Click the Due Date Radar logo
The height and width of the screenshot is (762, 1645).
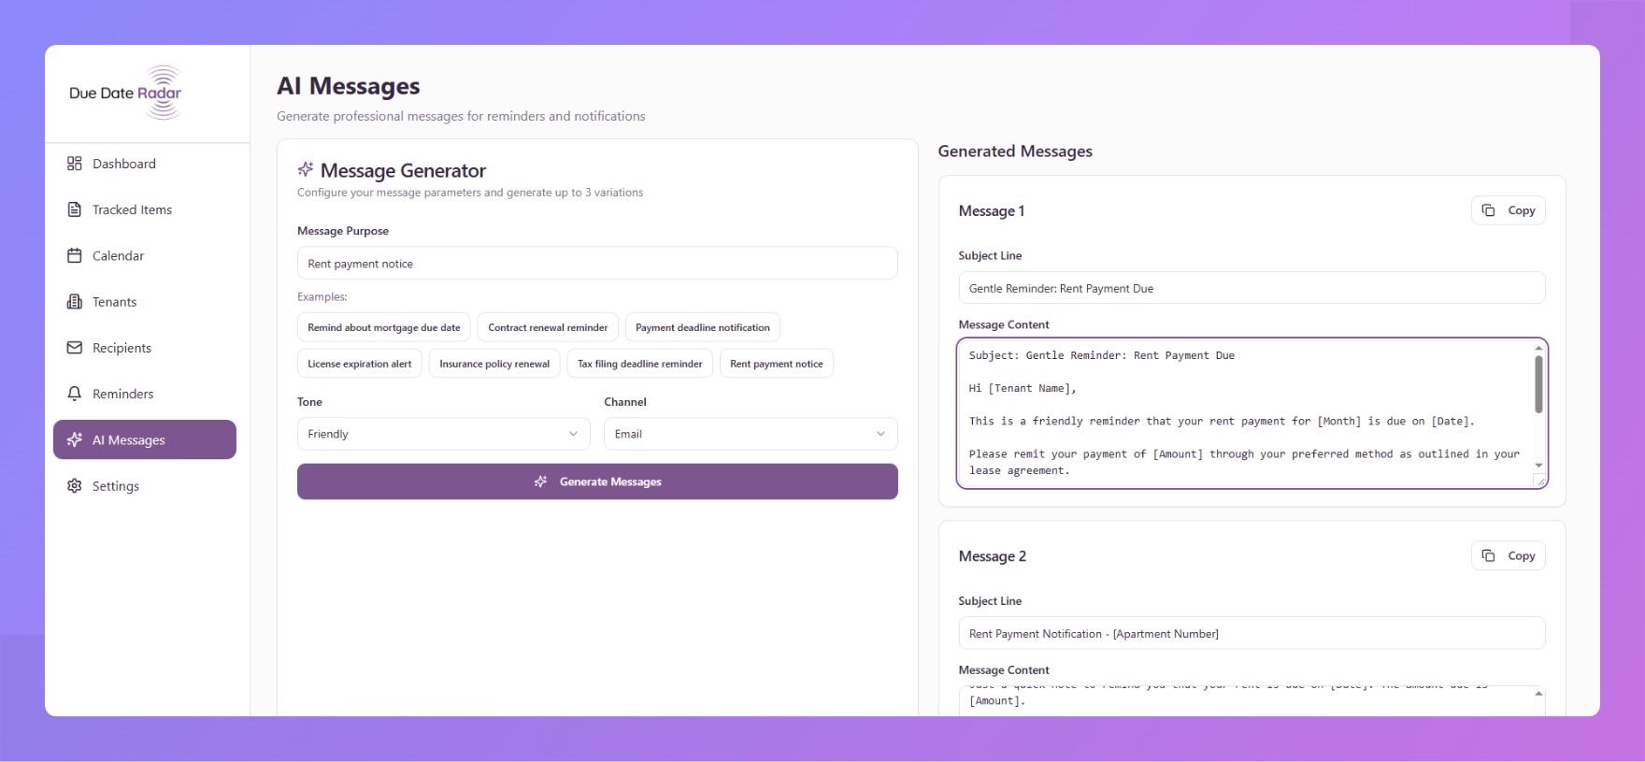tap(125, 93)
